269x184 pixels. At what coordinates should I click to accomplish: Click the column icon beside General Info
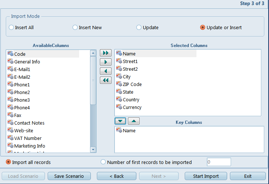pos(11,61)
